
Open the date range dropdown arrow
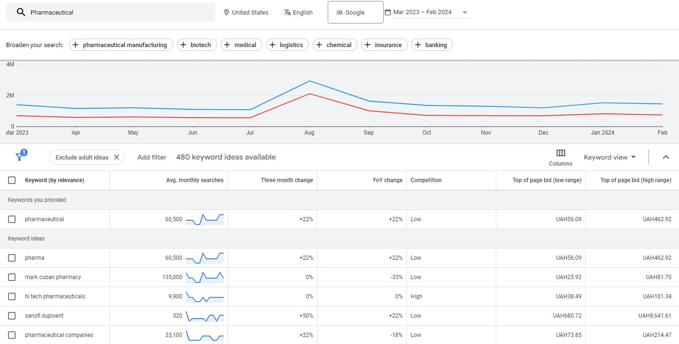tap(465, 13)
